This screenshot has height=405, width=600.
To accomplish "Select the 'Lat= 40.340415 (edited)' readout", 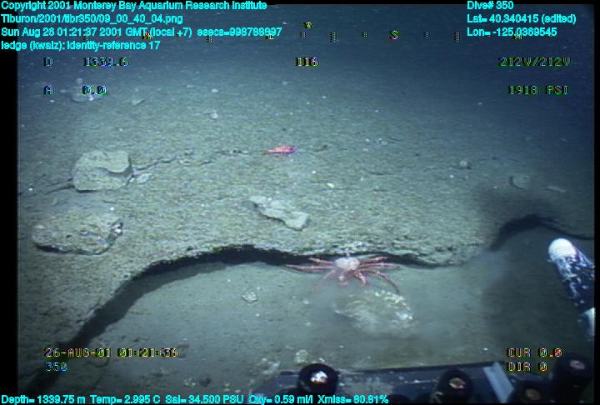I will (x=521, y=18).
